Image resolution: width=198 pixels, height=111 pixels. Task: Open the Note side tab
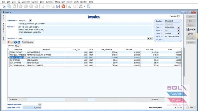click(x=3, y=39)
